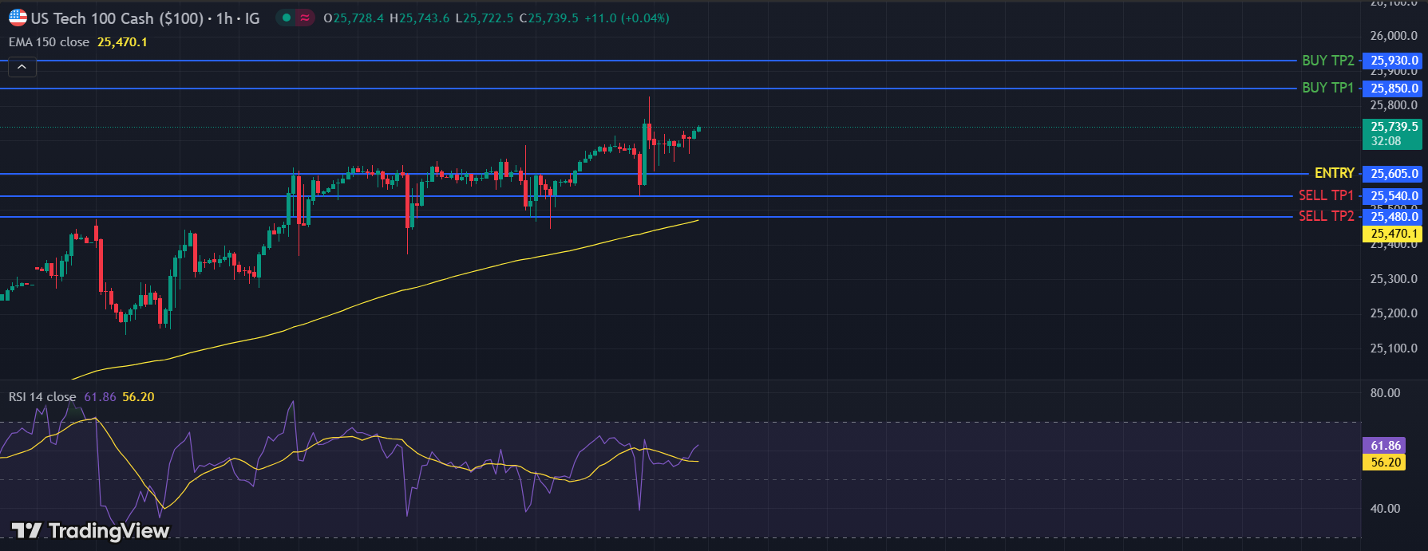Select the BUY TP2 horizontal line text

pos(1327,61)
